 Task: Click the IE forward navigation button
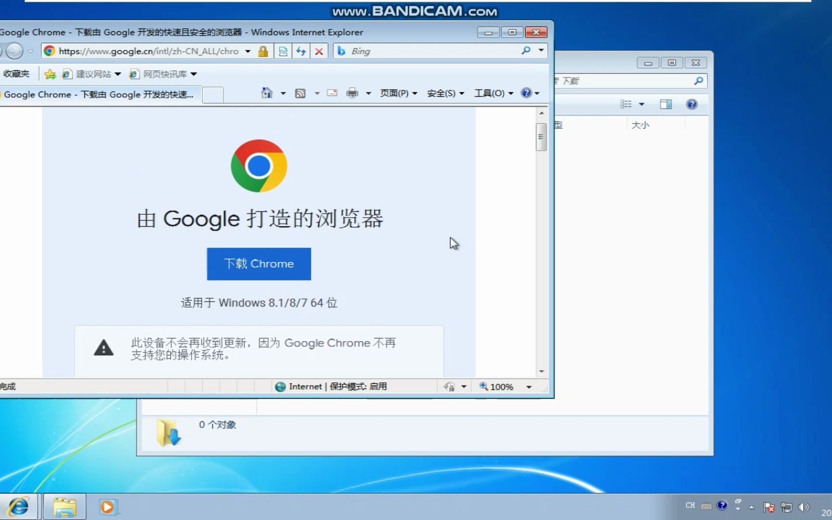tap(14, 51)
